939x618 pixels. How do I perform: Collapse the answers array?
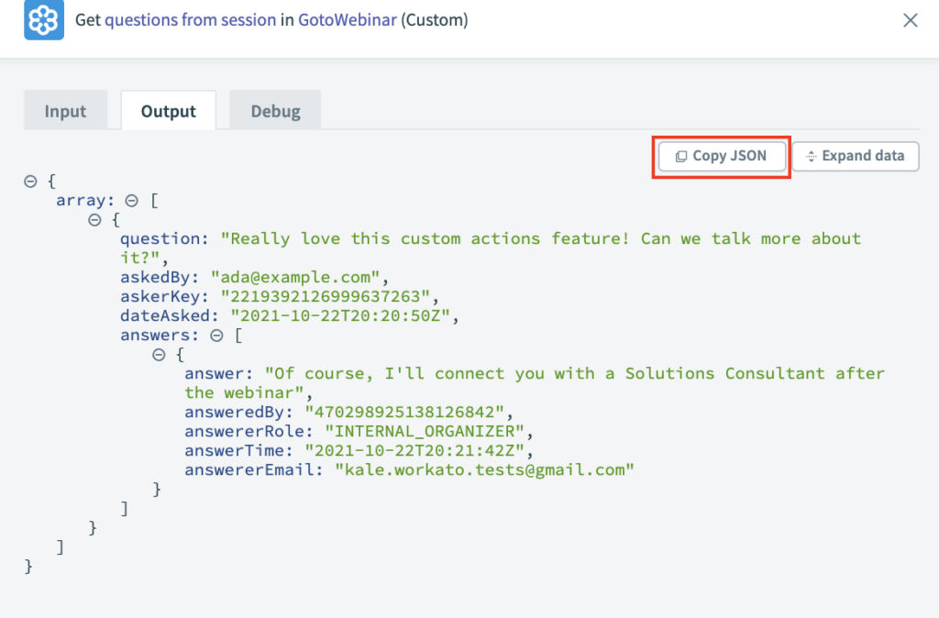coord(217,335)
